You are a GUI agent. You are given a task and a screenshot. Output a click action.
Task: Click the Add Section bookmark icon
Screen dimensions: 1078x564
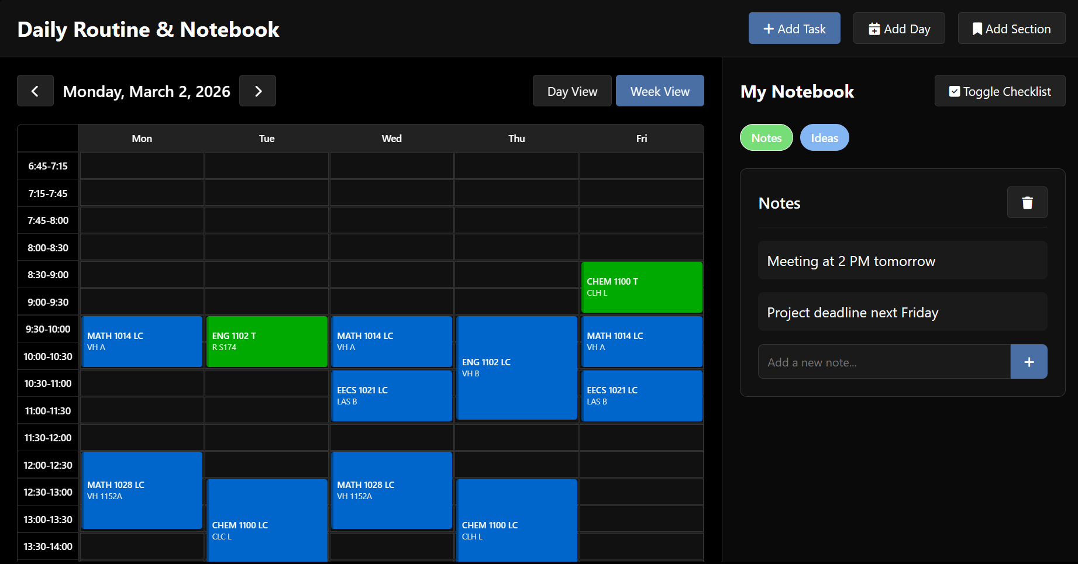[977, 28]
